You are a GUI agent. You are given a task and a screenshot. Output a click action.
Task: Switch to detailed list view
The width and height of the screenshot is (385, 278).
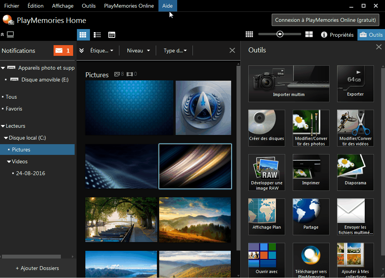coord(97,35)
